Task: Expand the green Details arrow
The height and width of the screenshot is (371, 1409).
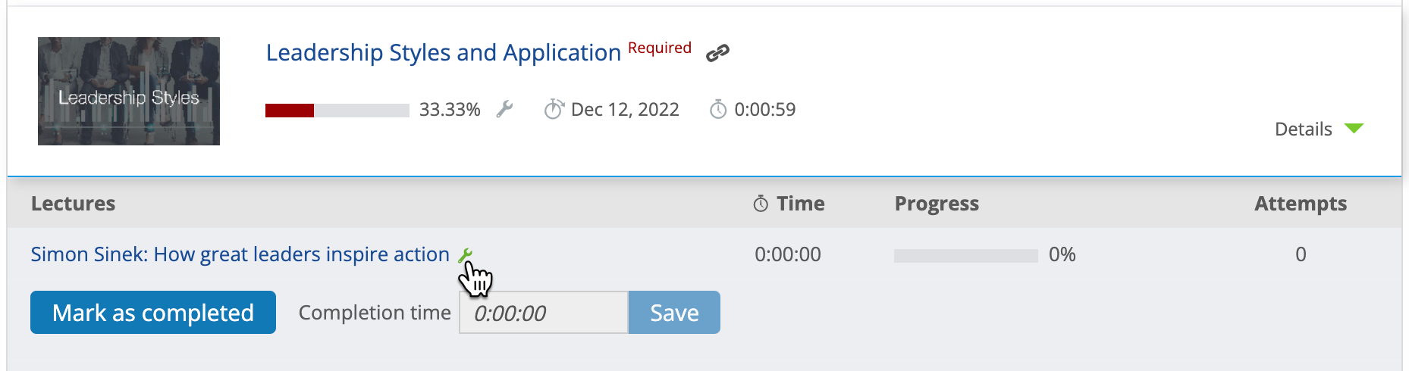Action: coord(1354,129)
